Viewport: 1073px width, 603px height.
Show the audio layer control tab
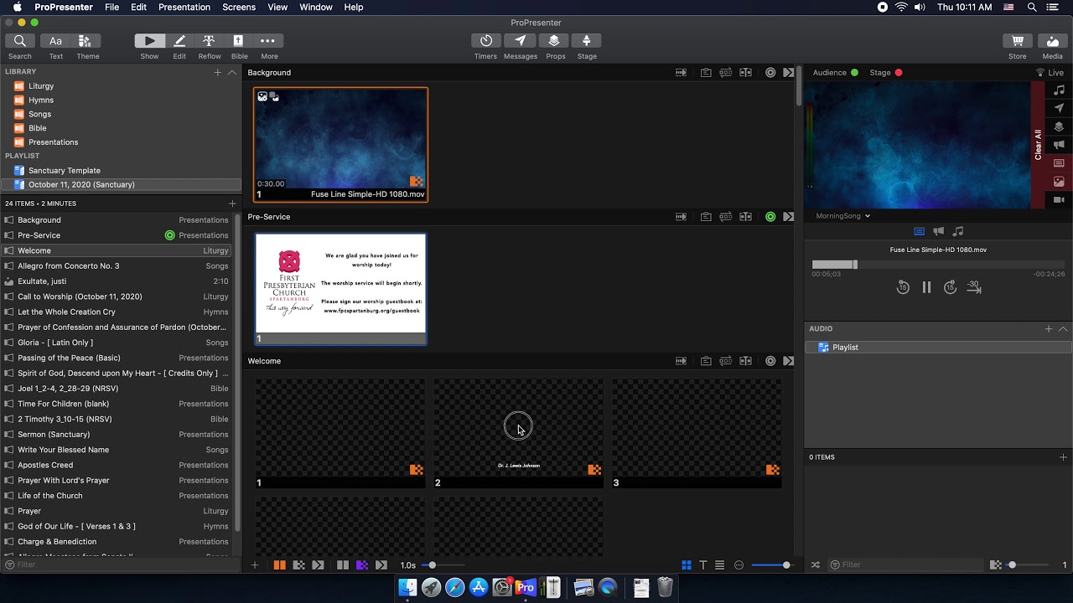(958, 231)
